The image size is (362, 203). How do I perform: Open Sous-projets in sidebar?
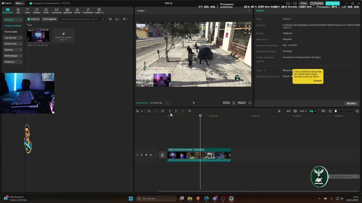[x=11, y=32]
